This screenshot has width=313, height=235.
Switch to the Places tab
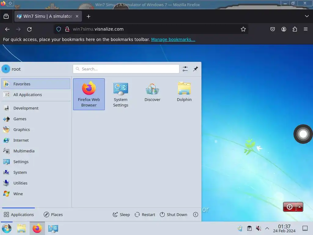coord(53,214)
